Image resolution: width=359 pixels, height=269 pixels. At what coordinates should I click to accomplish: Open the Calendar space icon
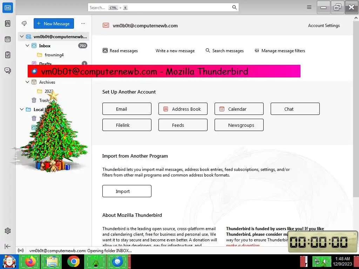click(8, 39)
